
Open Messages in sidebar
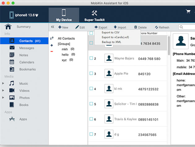click(27, 48)
